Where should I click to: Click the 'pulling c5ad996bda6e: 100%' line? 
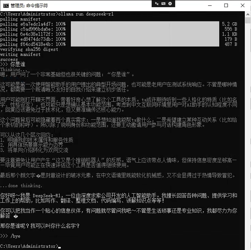pyautogui.click(x=33, y=29)
